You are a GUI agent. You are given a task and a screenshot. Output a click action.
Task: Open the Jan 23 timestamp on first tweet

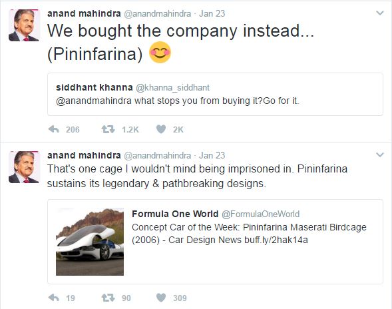tap(212, 13)
